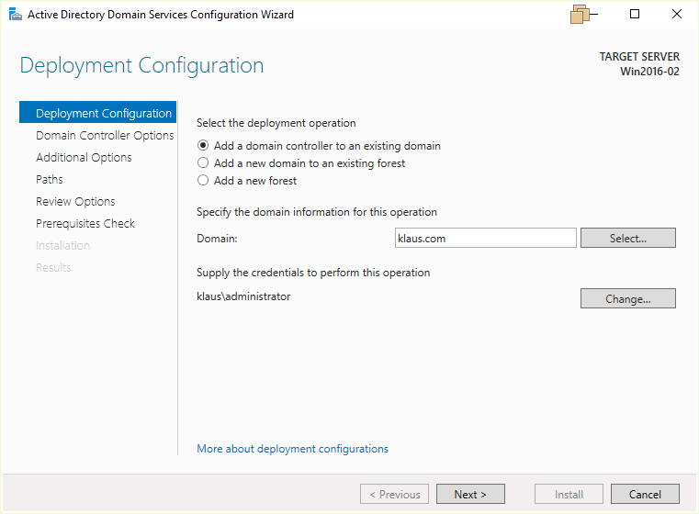The width and height of the screenshot is (699, 514).
Task: Minimize the wizard window
Action: [592, 15]
